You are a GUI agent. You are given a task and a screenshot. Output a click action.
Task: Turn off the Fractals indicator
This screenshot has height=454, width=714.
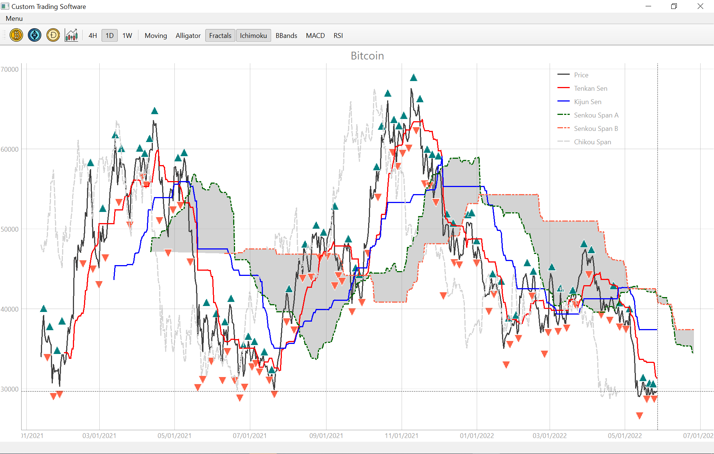220,36
